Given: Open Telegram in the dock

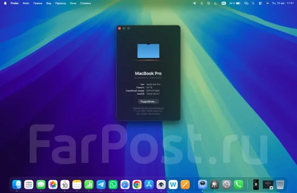Looking at the screenshot, I should 101,185.
